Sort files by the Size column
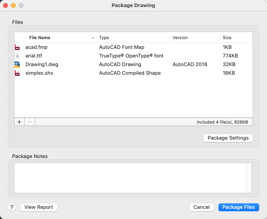 (235, 38)
